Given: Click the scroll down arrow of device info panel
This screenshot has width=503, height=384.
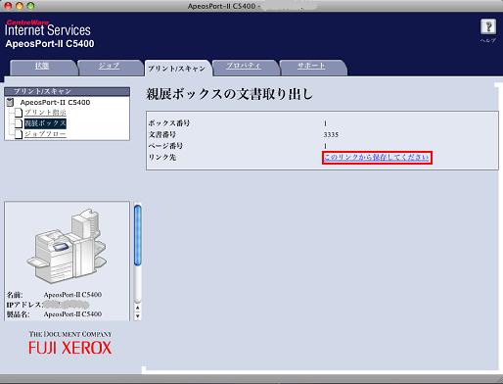Looking at the screenshot, I should tap(138, 315).
